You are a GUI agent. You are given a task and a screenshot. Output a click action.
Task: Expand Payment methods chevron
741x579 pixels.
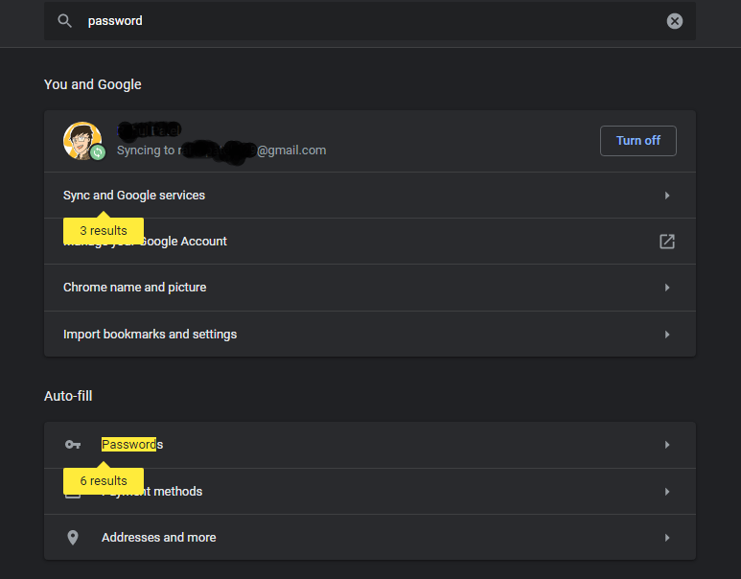[x=667, y=492]
